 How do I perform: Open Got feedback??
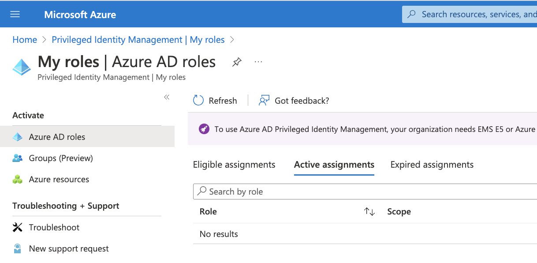[x=294, y=101]
